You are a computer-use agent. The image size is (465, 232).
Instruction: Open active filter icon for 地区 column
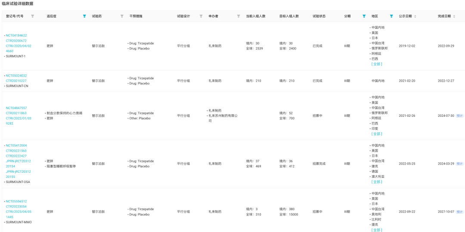pyautogui.click(x=391, y=16)
